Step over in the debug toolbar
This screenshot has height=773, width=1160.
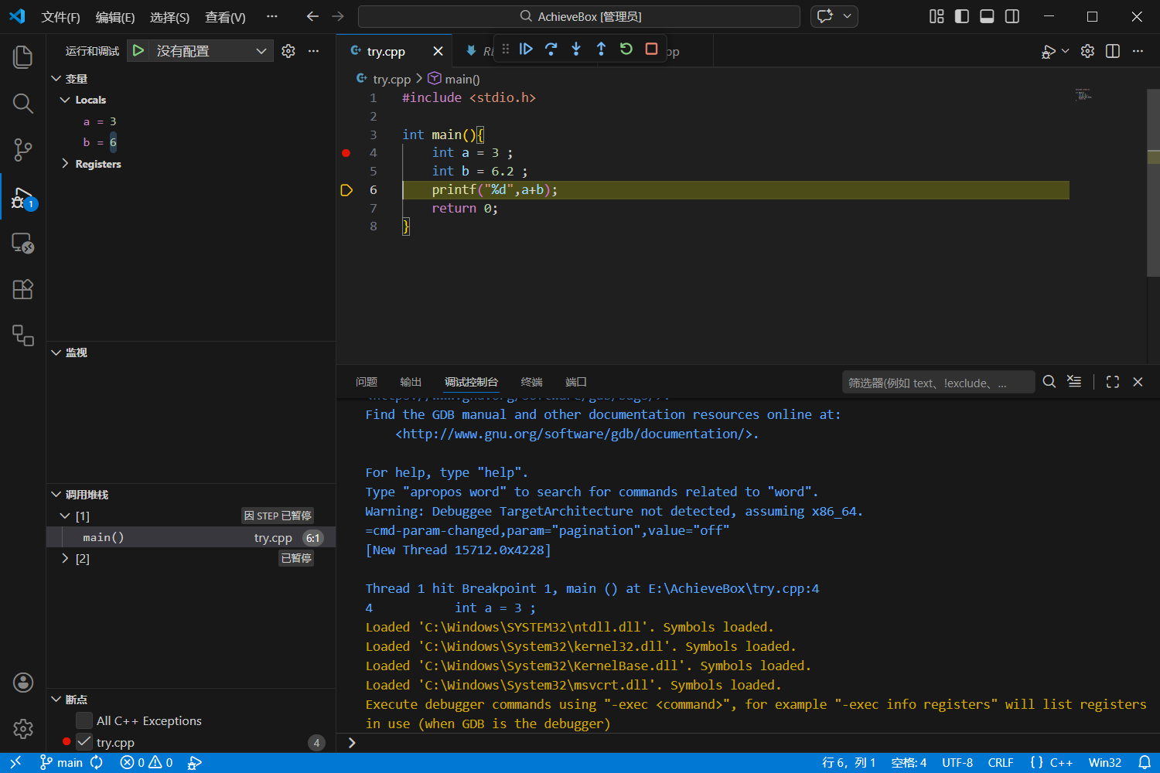tap(551, 49)
